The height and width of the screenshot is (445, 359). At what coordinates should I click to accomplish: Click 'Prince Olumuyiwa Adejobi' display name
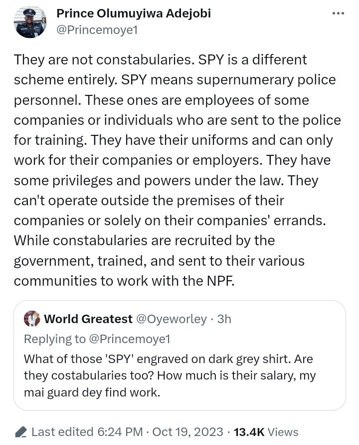click(135, 13)
